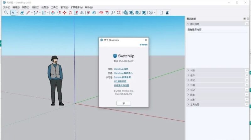The width and height of the screenshot is (251, 140).
Task: Activate the Push/Pull tool
Action: [x=53, y=13]
